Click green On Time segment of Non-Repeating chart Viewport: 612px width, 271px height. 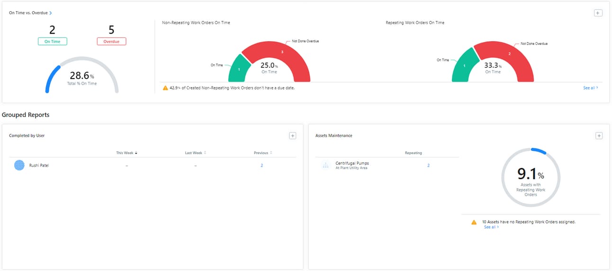pyautogui.click(x=240, y=69)
